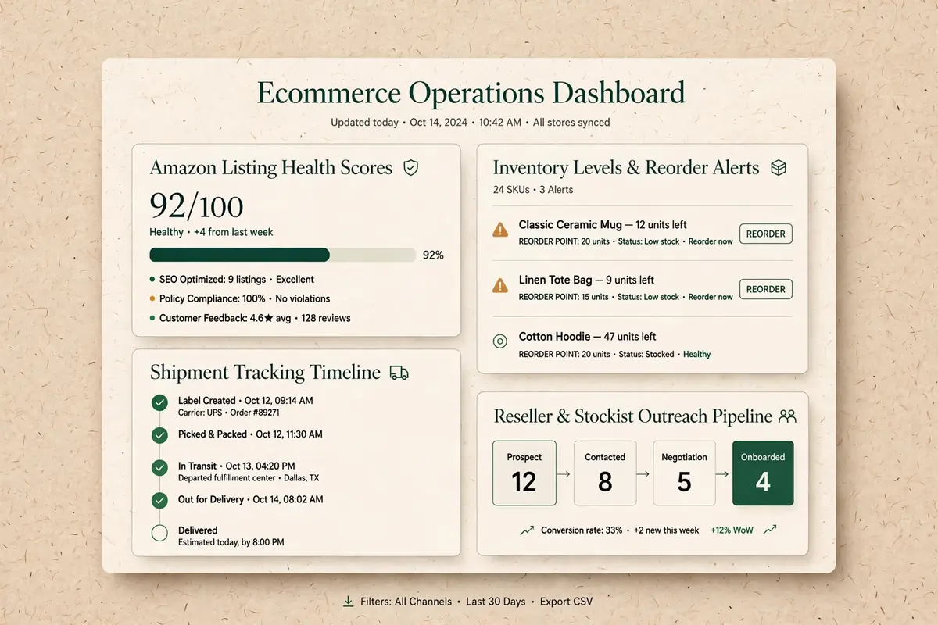Click the Last 30 Days filter
Viewport: 938px width, 625px height.
coord(496,602)
